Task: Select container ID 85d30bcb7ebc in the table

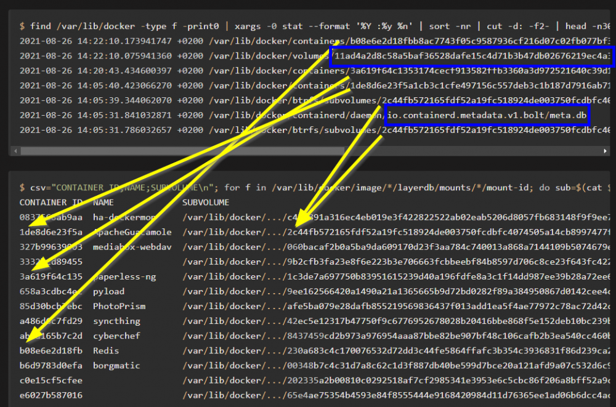Action: tap(51, 306)
